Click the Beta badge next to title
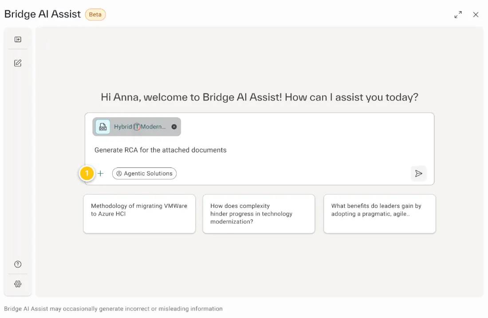The image size is (488, 318). 95,14
